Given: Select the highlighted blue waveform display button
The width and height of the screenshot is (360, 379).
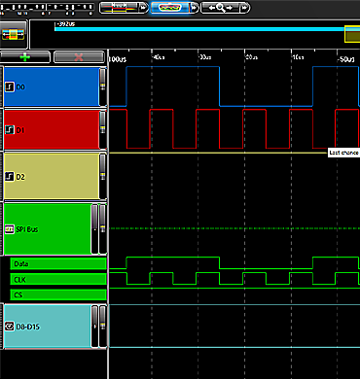Looking at the screenshot, I should [170, 8].
